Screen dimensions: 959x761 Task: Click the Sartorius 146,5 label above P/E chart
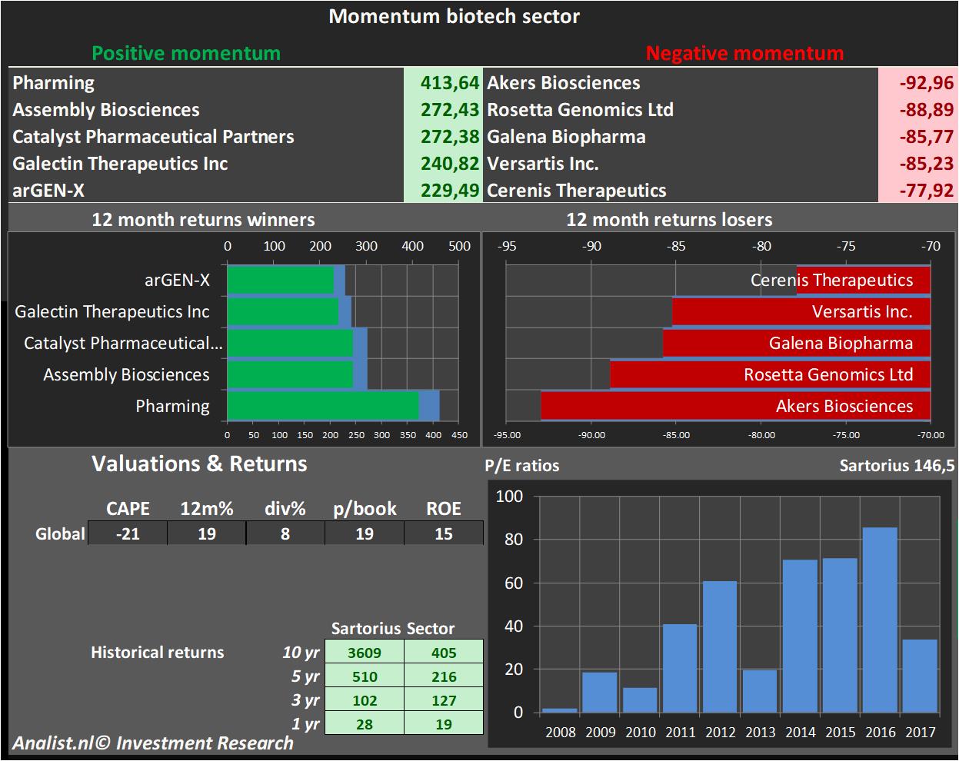click(897, 465)
